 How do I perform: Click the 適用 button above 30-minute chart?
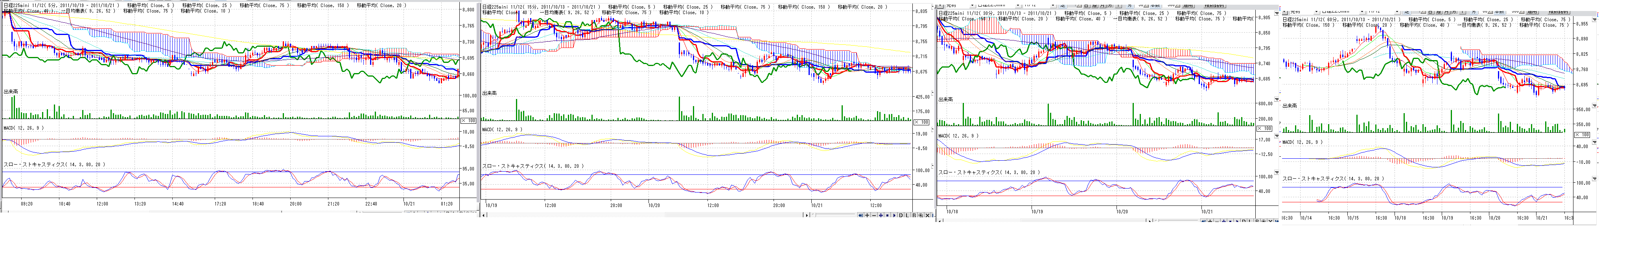click(1188, 6)
